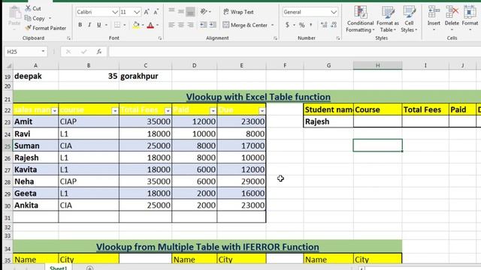
Task: Click the Format cells button
Action: (470, 18)
